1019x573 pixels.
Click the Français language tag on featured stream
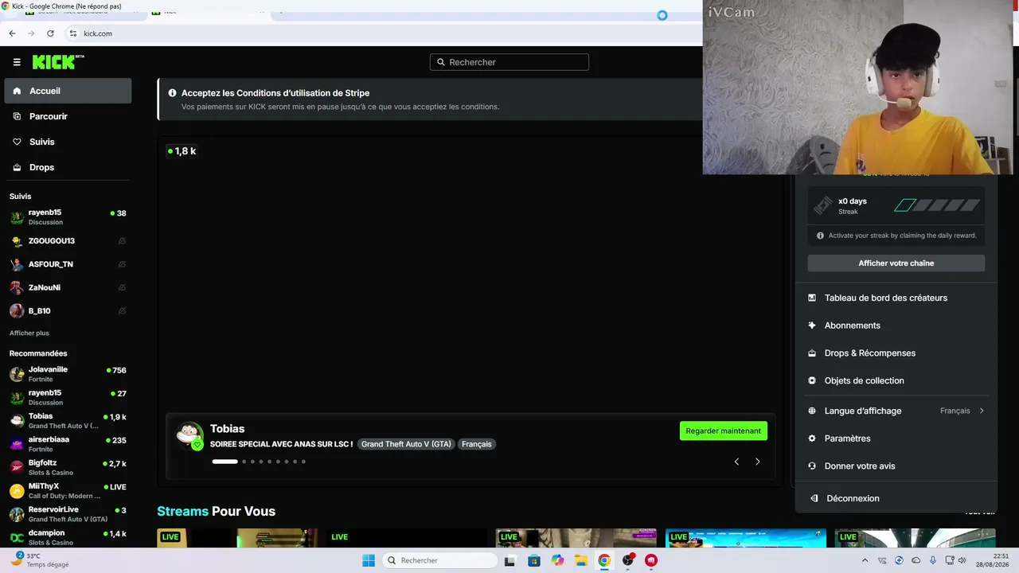pos(477,444)
